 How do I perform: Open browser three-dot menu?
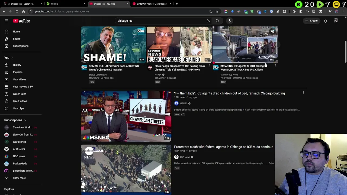click(343, 11)
